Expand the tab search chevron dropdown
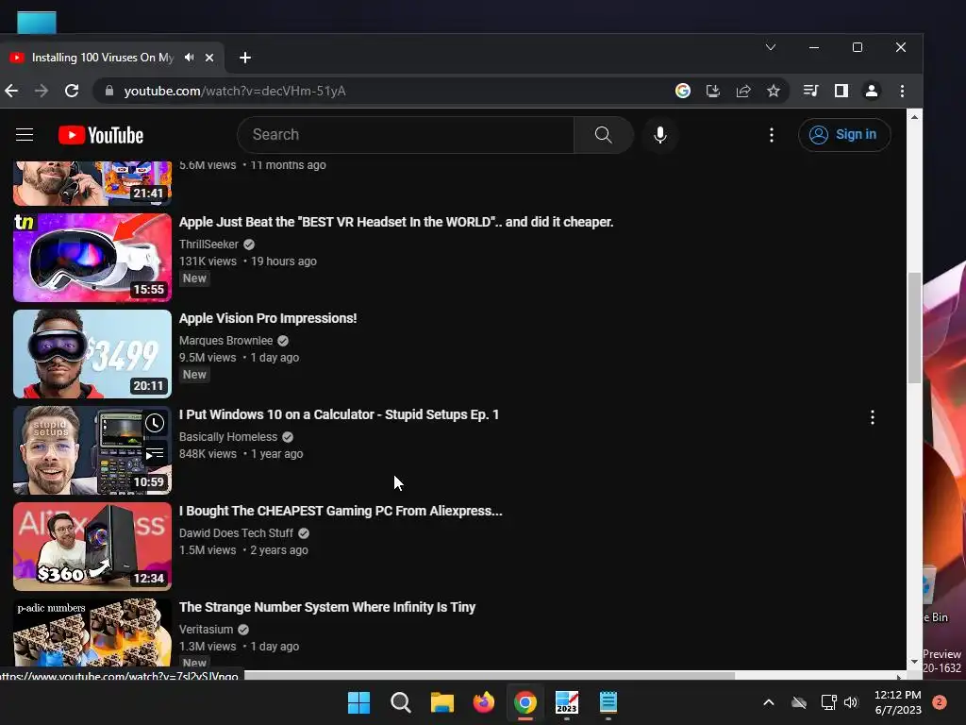This screenshot has width=966, height=725. pos(770,47)
